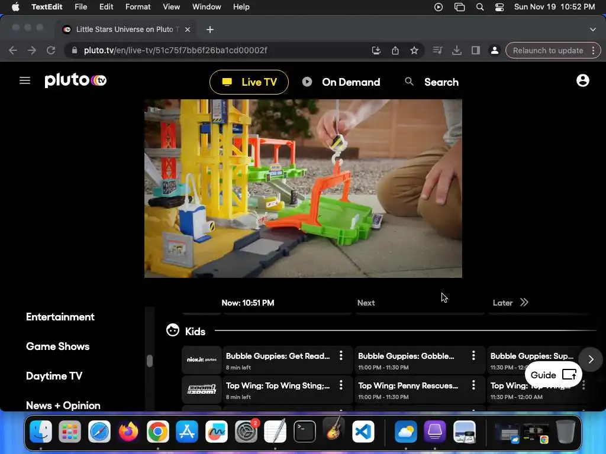Click the Guide button
606x454 pixels.
553,374
